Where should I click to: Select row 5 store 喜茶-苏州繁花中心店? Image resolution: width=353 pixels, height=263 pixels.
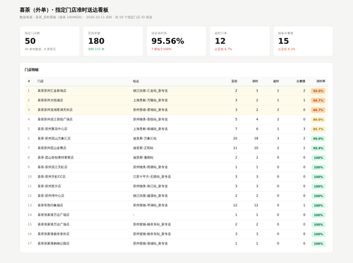point(52,129)
